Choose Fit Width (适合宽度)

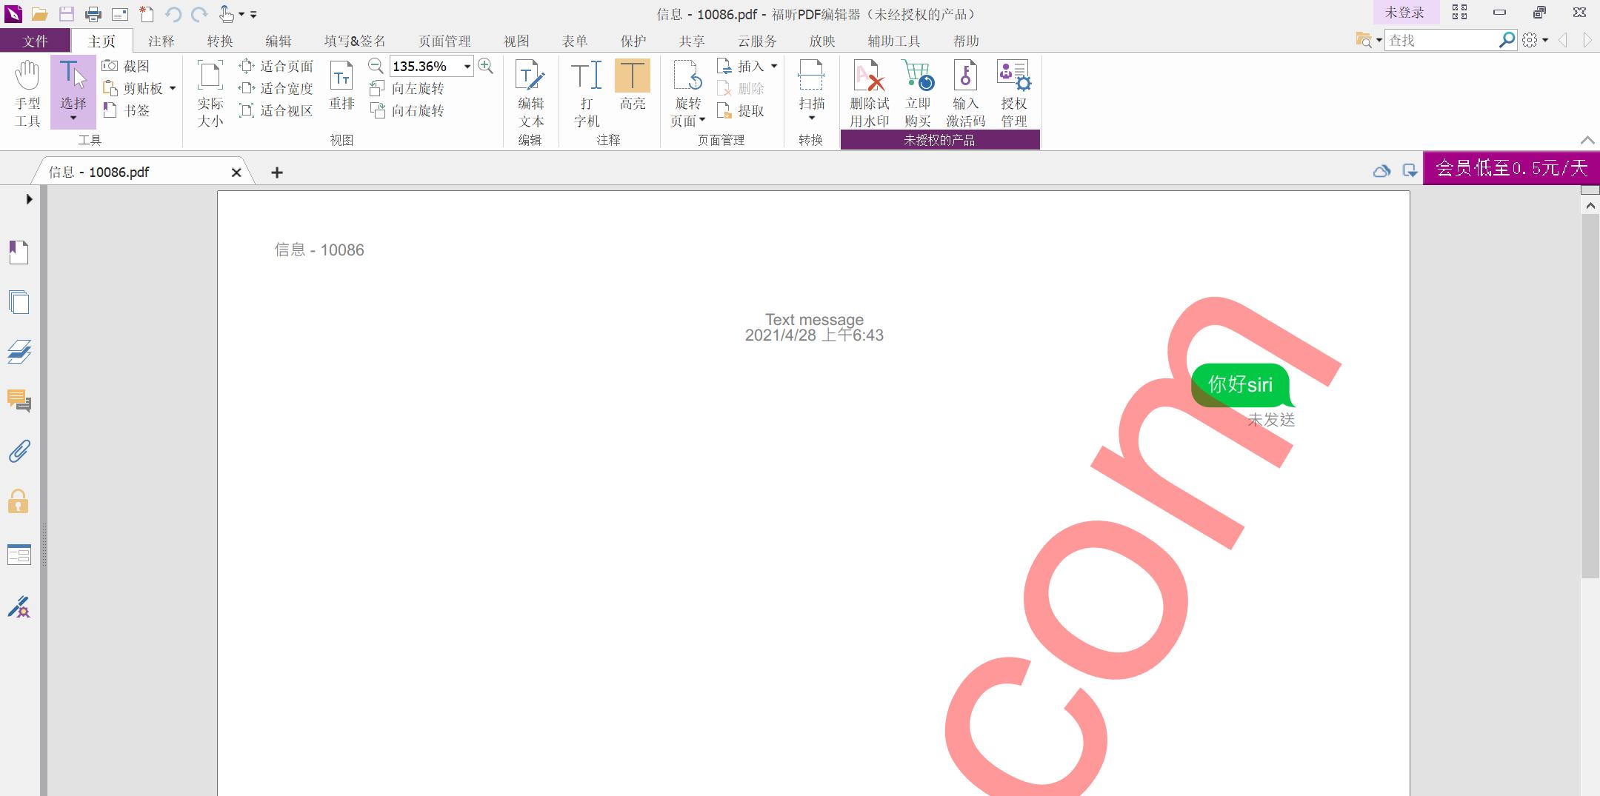tap(276, 88)
